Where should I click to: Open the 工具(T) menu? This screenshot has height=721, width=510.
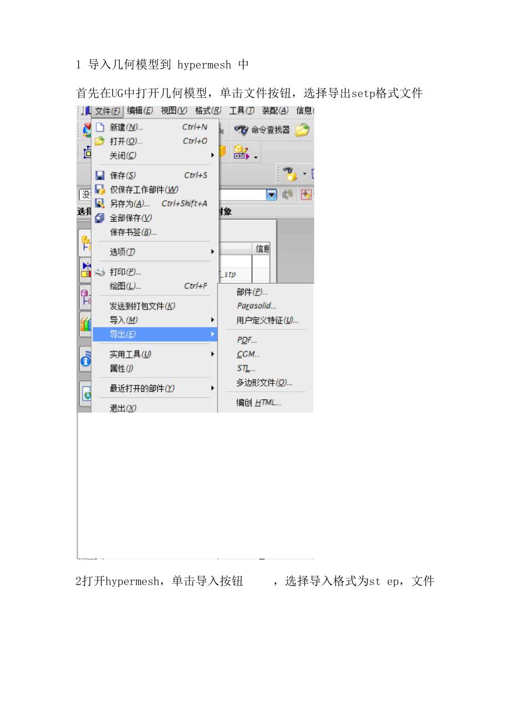click(242, 111)
